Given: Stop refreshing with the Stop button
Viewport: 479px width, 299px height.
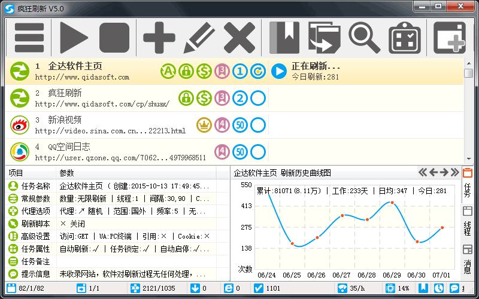Looking at the screenshot, I should click(x=114, y=38).
